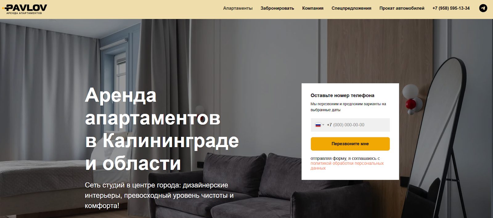This screenshot has width=493, height=218.
Task: Click the Сеть студий в центре города subtitle
Action: pos(159,195)
